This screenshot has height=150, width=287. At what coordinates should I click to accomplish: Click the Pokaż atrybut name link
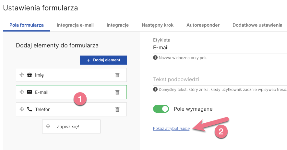[171, 129]
